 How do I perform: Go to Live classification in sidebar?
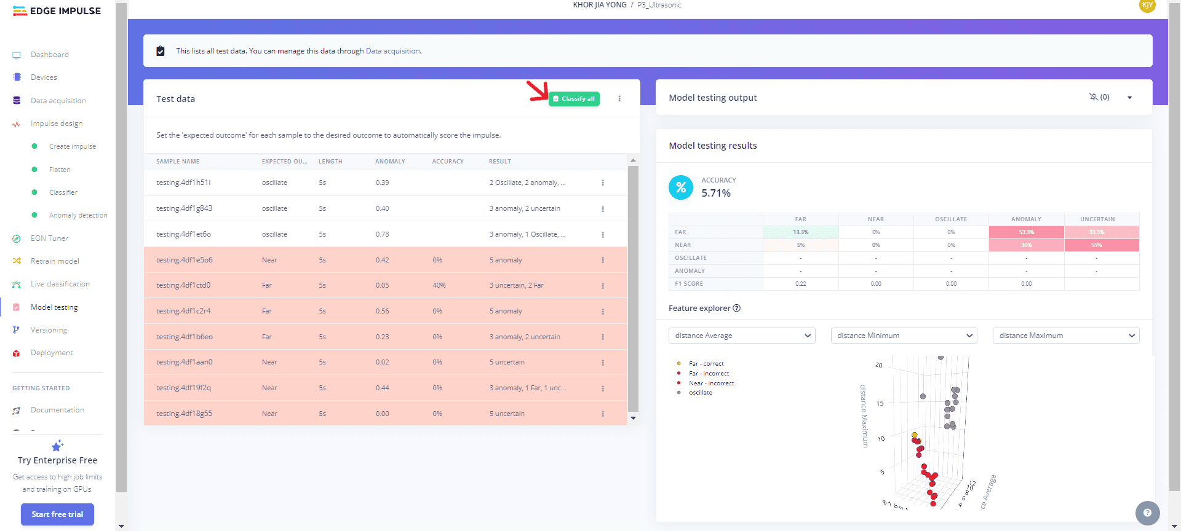pyautogui.click(x=60, y=284)
